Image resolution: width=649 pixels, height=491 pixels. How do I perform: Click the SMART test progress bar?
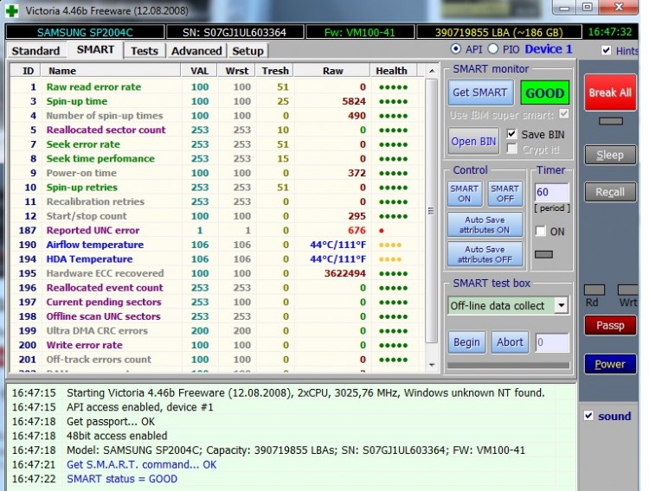(x=509, y=366)
